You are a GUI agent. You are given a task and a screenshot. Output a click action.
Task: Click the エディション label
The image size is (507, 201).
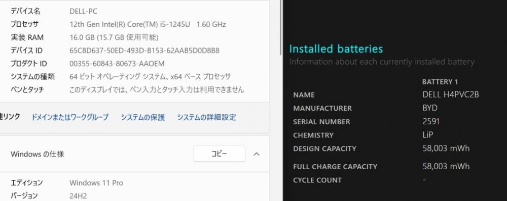(x=26, y=183)
